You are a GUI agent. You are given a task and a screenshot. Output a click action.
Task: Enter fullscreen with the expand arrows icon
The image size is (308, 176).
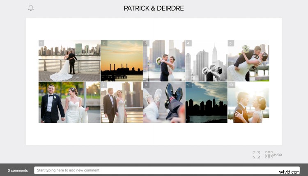click(x=256, y=155)
